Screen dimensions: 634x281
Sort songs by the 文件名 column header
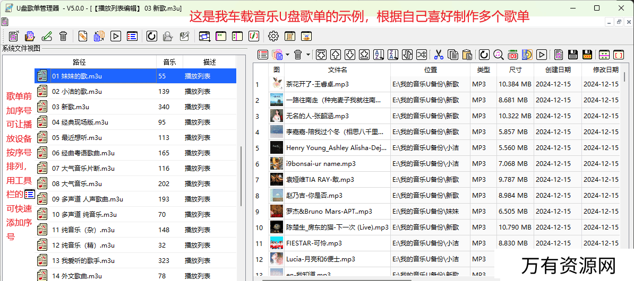337,69
